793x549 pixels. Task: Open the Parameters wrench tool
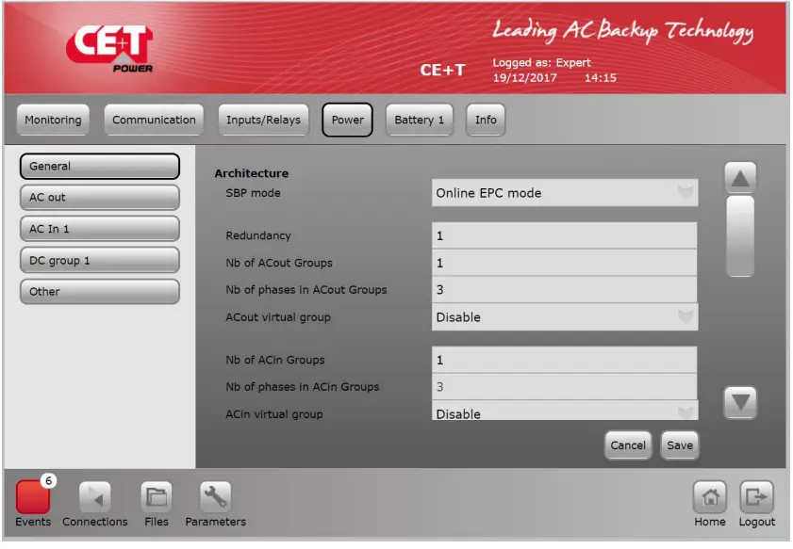(214, 499)
